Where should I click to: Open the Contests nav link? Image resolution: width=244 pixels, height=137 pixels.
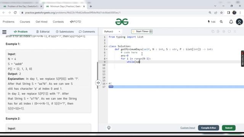58,22
